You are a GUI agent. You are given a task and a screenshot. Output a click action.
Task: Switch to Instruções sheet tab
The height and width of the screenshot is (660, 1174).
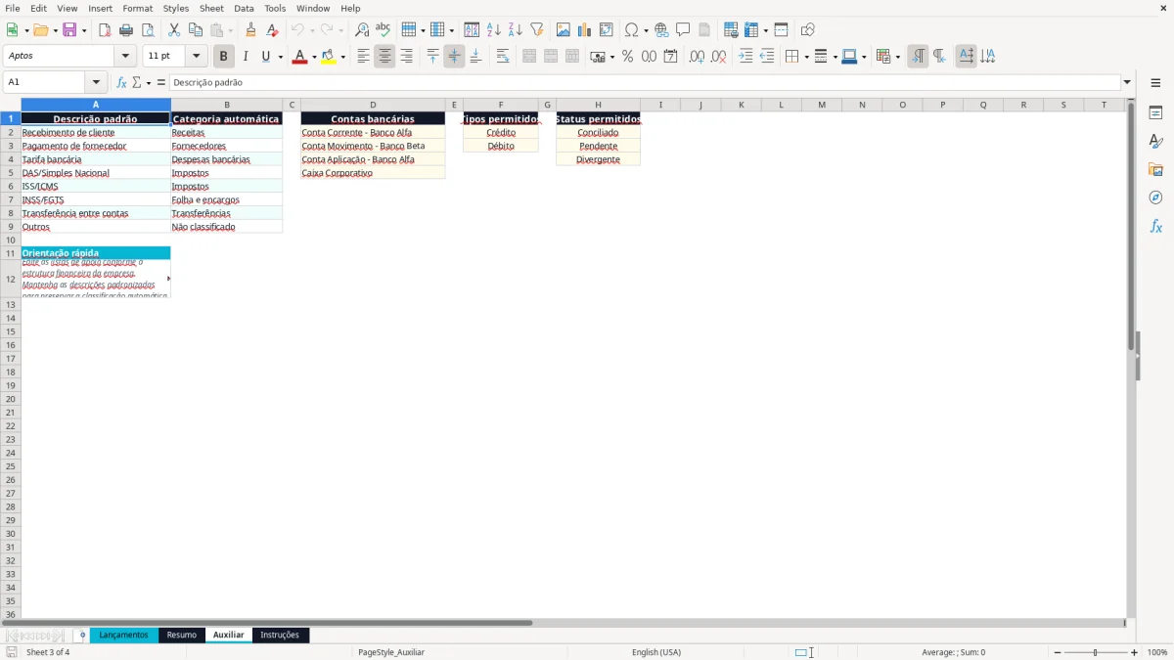280,636
